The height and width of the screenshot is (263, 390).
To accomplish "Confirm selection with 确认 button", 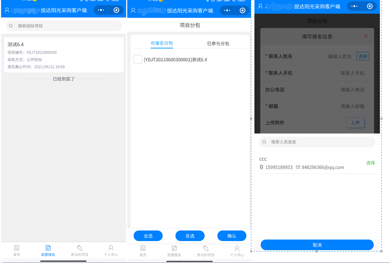I will pos(232,236).
